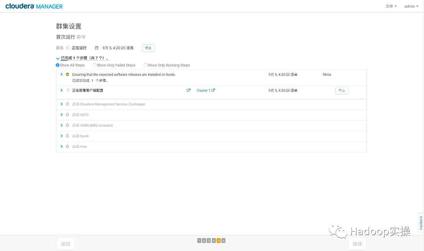Expand the 启动 Spark step
Screen dimensions: 424x251
[x=62, y=136]
